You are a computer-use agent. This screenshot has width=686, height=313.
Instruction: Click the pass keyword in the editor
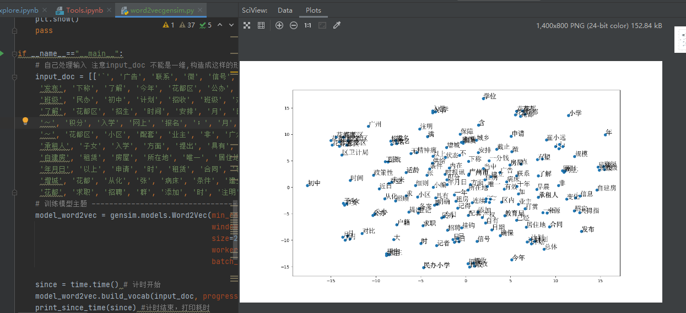click(44, 30)
